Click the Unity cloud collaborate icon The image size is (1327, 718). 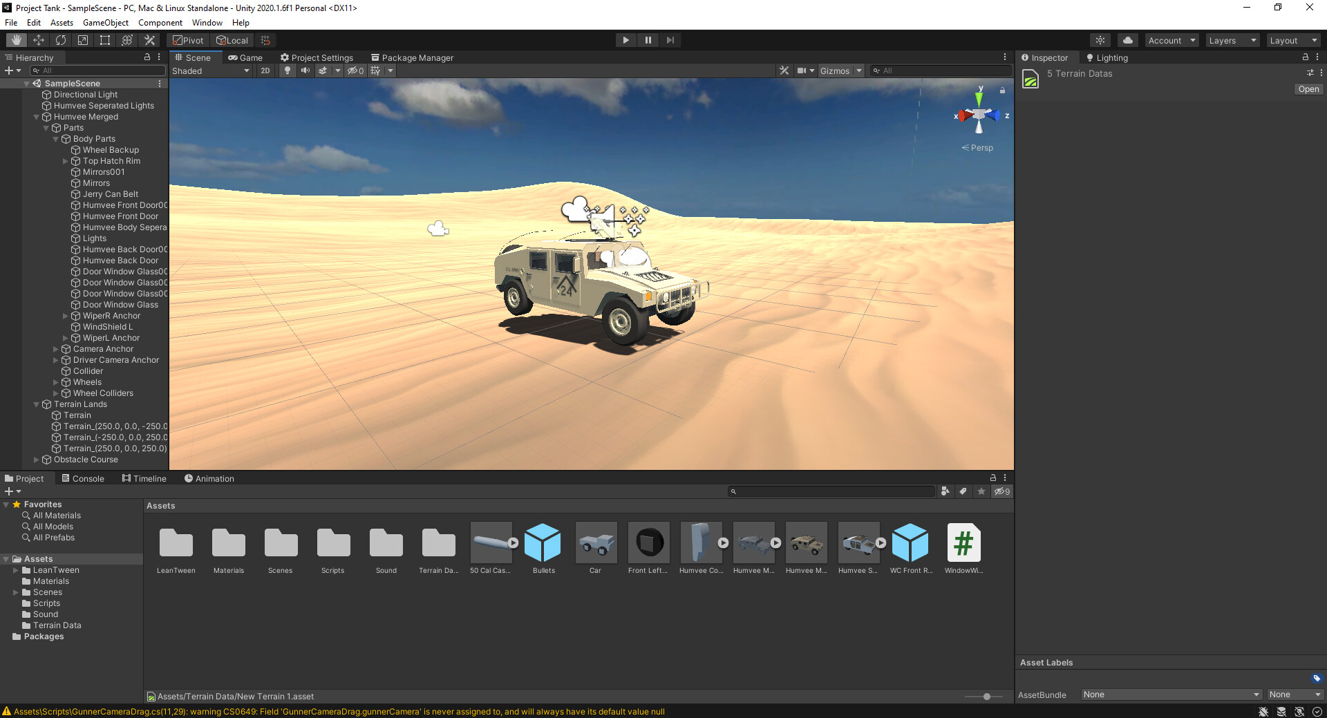click(x=1127, y=39)
